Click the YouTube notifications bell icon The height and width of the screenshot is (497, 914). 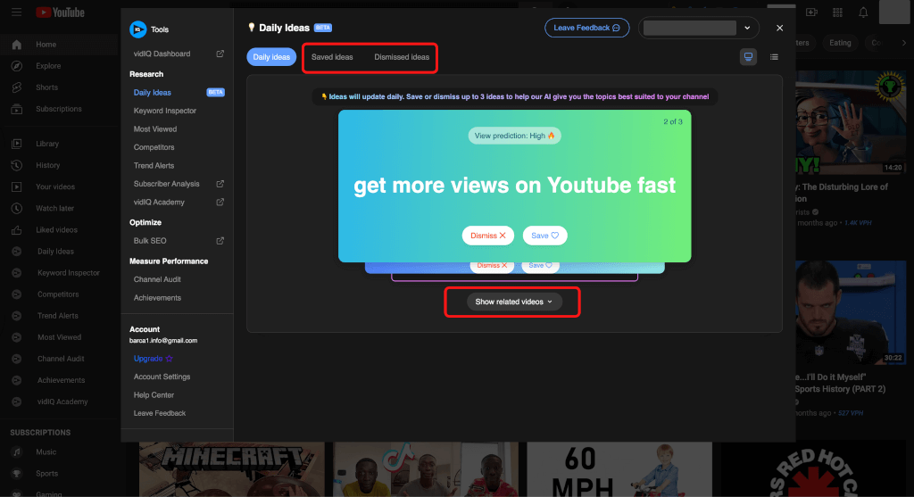click(x=863, y=12)
